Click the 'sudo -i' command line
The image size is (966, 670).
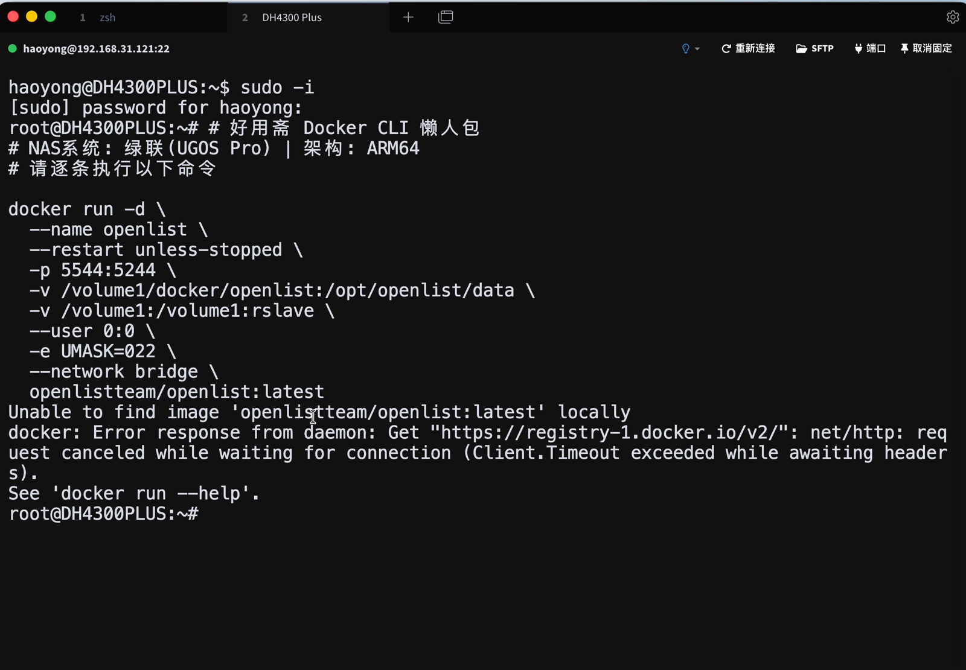[161, 87]
